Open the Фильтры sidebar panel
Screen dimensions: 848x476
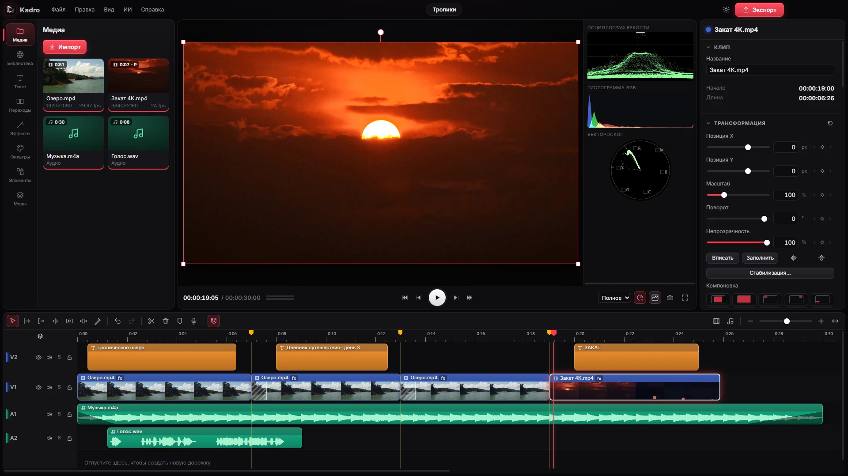[x=20, y=151]
